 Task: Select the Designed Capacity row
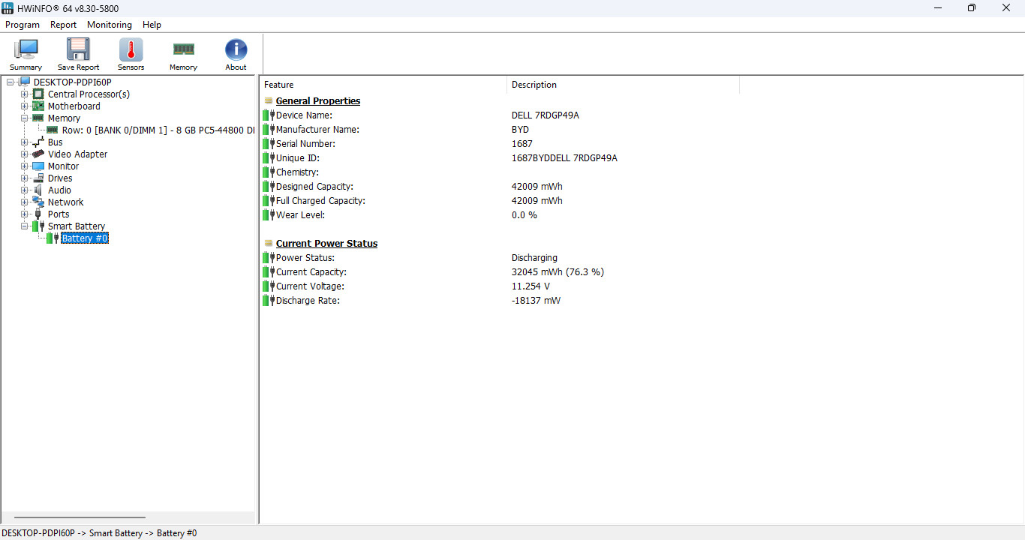coord(499,187)
